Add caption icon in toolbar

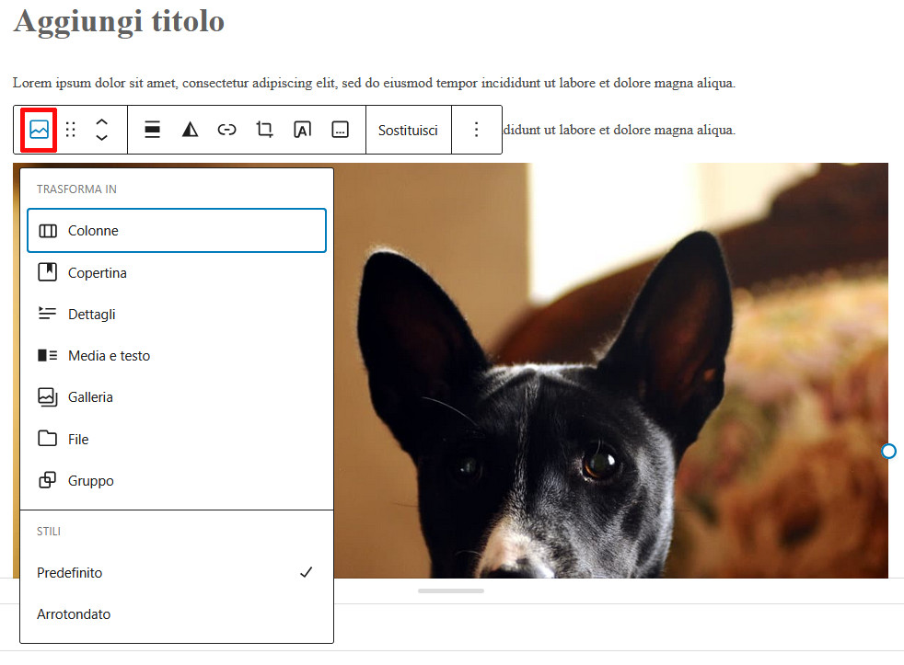pyautogui.click(x=341, y=130)
